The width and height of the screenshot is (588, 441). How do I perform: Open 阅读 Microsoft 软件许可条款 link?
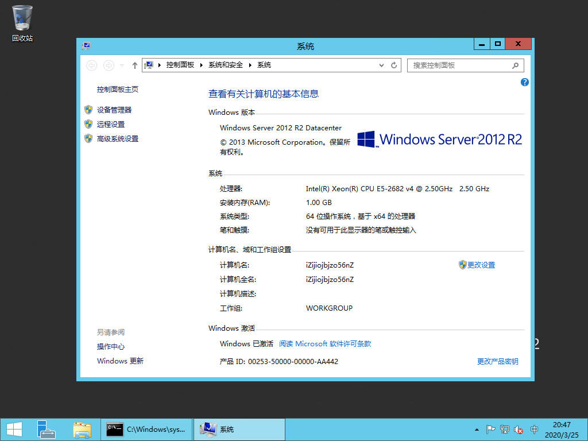click(325, 344)
